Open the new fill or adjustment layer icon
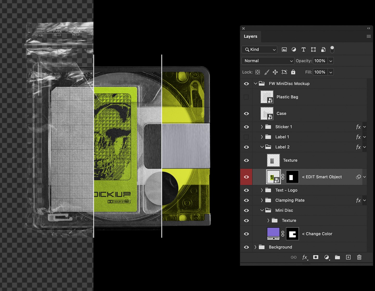Image resolution: width=375 pixels, height=291 pixels. [327, 257]
